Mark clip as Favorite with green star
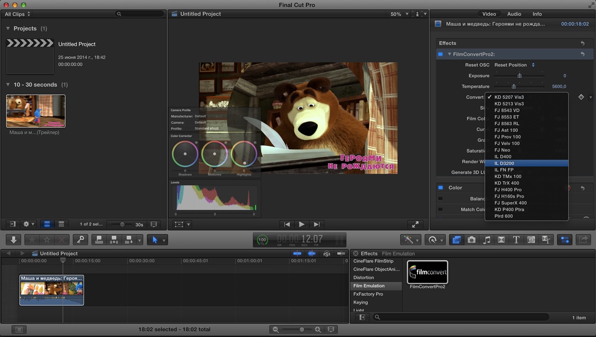Screen dimensions: 596x337 [32, 240]
